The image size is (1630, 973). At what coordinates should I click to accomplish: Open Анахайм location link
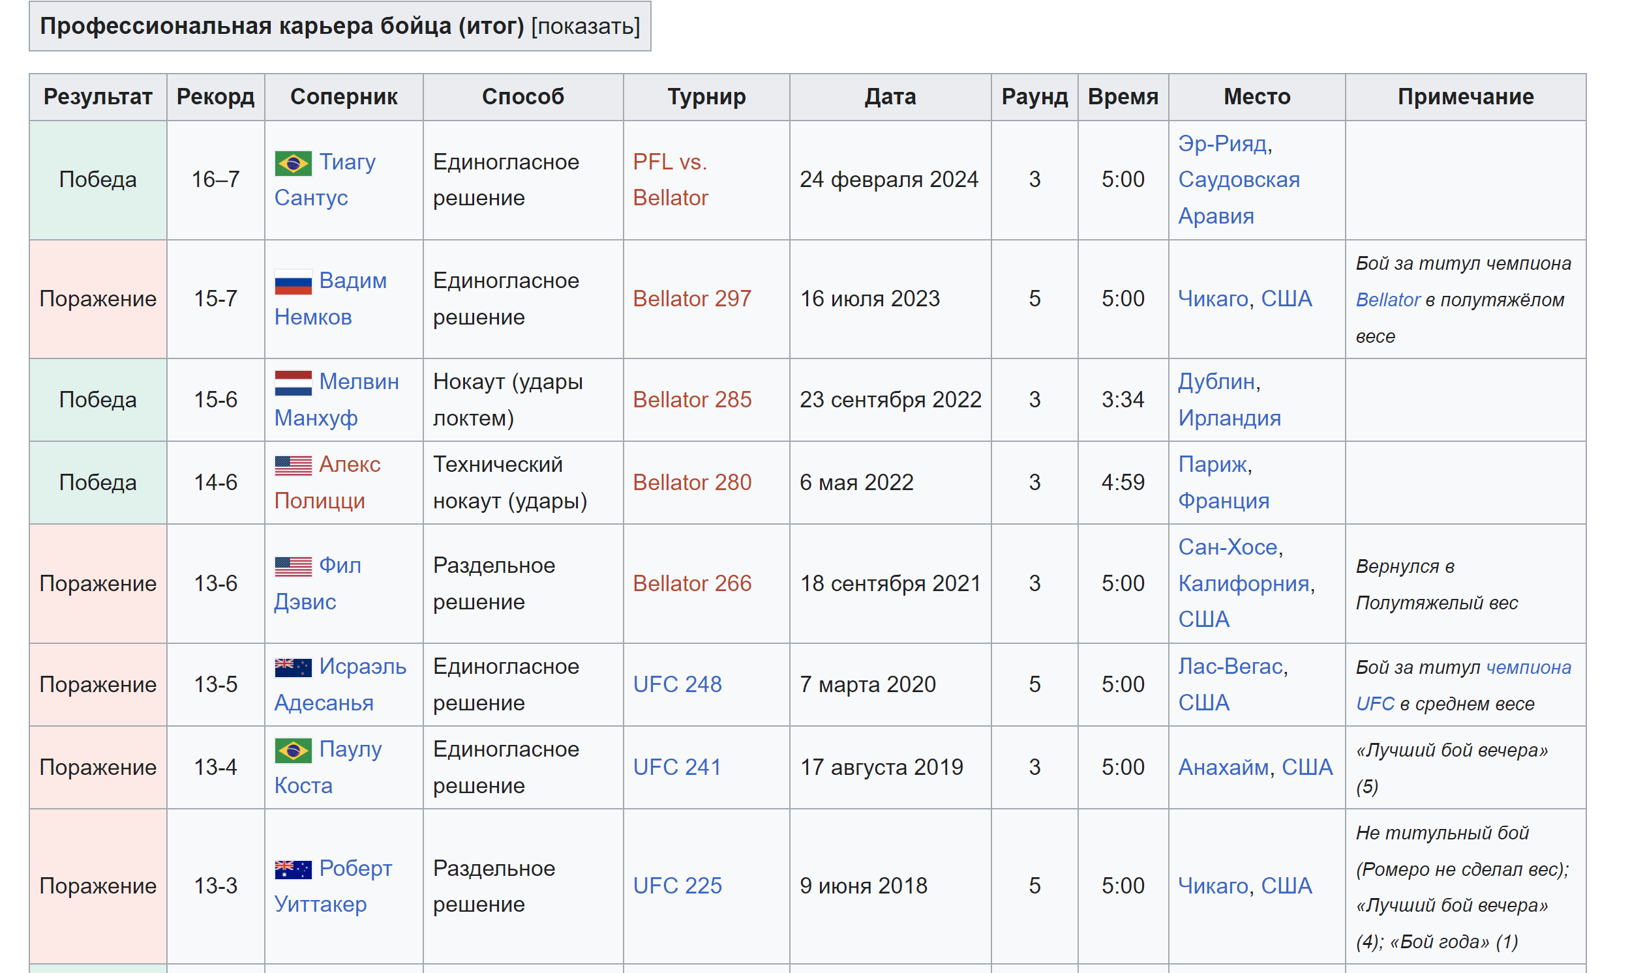(1222, 767)
